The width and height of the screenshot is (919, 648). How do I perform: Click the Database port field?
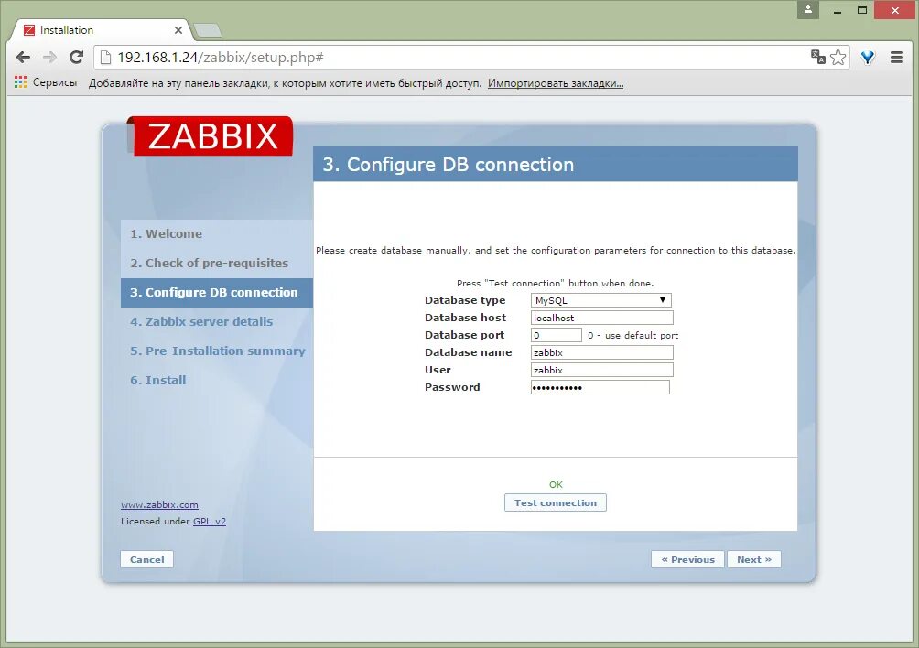click(x=557, y=335)
